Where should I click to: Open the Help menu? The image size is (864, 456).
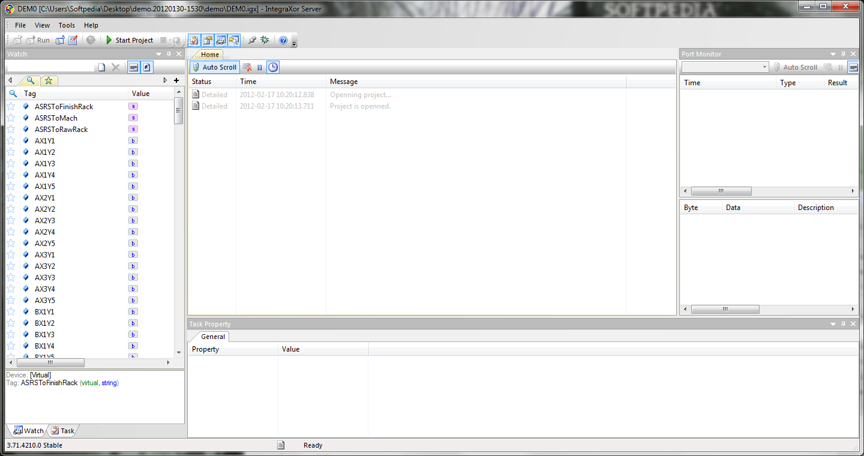[91, 25]
